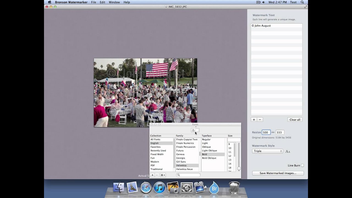Open the Help menu
The image size is (352, 198).
pos(127,2)
